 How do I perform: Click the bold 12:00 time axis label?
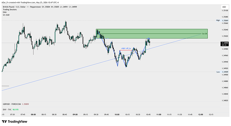click(x=201, y=115)
